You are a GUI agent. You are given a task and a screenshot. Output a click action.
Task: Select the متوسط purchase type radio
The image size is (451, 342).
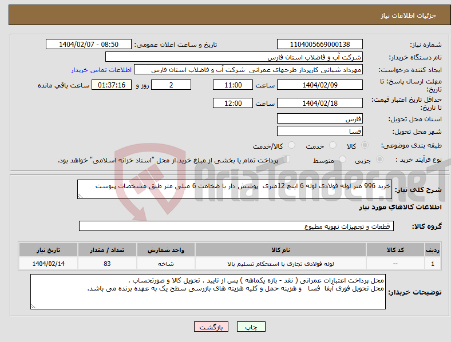click(343, 159)
